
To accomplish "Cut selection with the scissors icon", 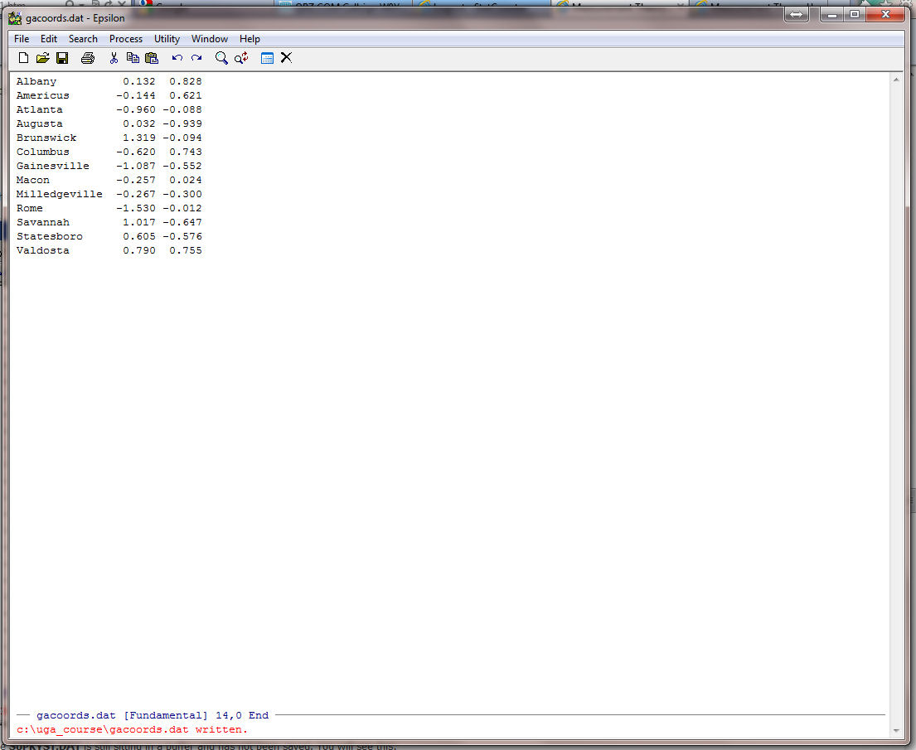I will pyautogui.click(x=114, y=58).
